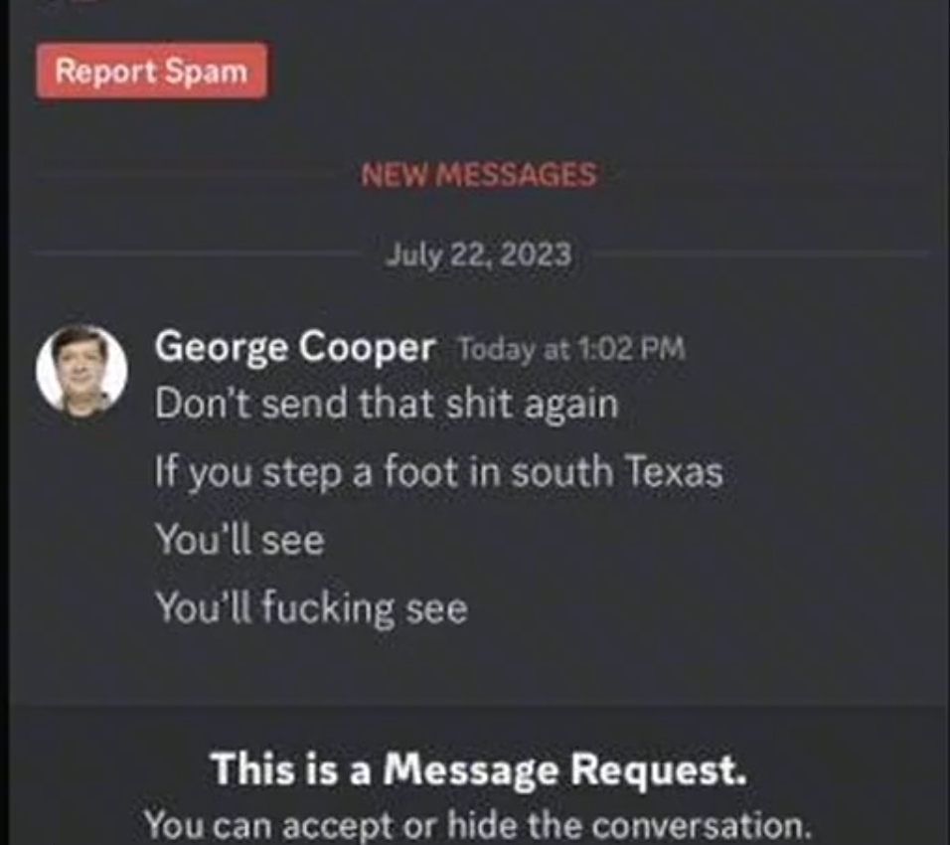
Task: Click the red Report Spam button
Action: [x=151, y=71]
